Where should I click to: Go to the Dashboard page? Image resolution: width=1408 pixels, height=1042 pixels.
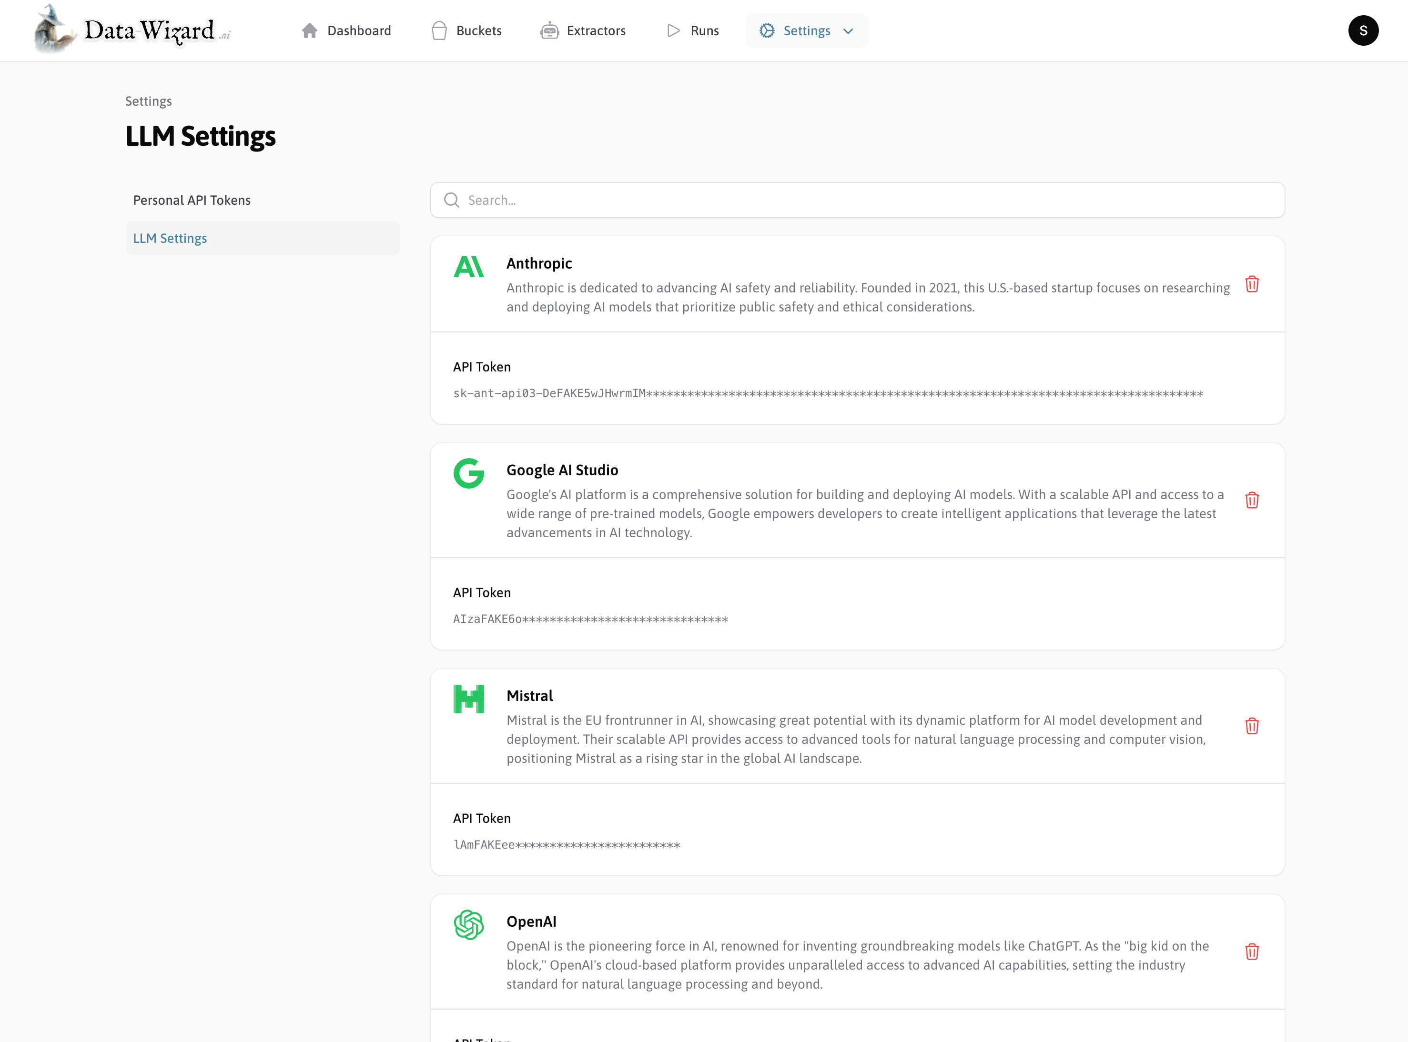tap(346, 31)
